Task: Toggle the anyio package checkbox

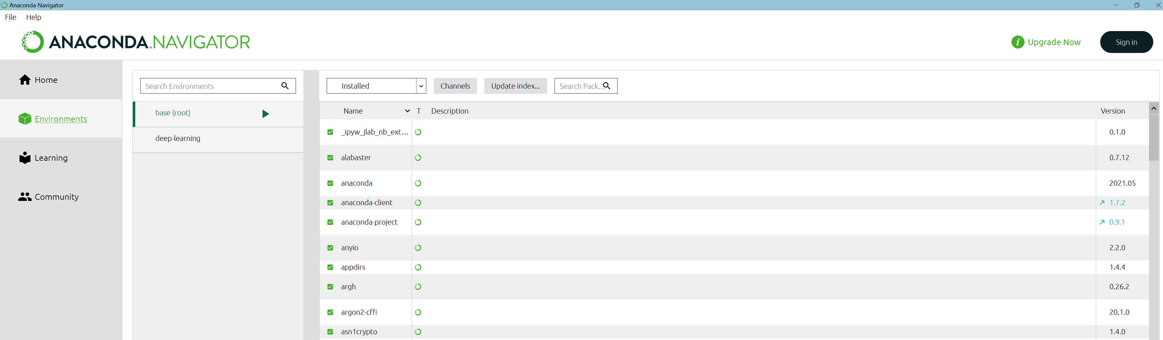Action: pos(330,247)
